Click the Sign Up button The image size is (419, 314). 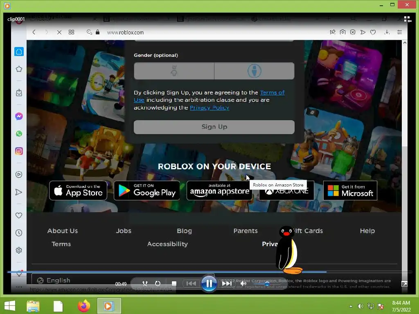point(214,127)
